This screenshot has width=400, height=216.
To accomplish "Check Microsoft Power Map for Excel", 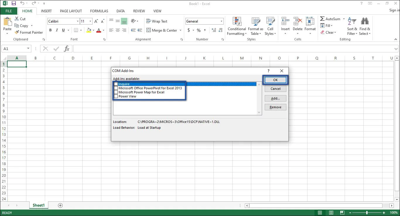I will pos(116,92).
